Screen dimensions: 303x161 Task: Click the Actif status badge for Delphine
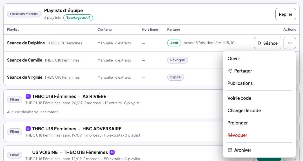tap(174, 43)
